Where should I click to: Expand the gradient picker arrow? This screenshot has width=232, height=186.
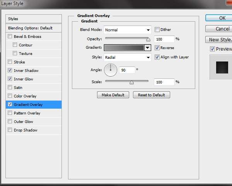pos(147,48)
